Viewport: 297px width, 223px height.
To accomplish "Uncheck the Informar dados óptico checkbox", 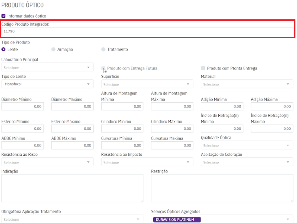I will (x=3, y=16).
